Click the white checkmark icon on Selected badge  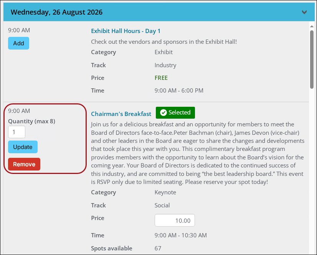164,113
